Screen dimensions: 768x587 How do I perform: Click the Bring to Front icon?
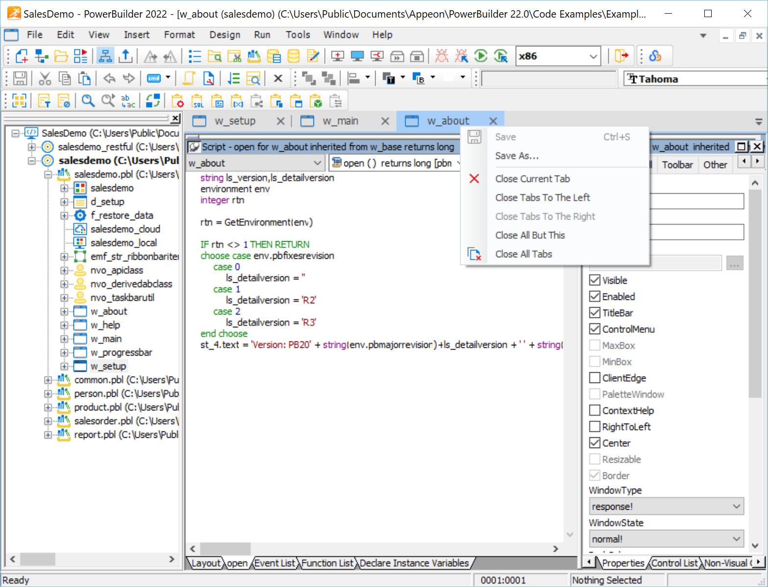click(309, 78)
